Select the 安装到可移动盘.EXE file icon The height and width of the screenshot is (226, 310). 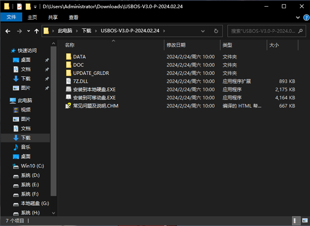[x=68, y=97]
